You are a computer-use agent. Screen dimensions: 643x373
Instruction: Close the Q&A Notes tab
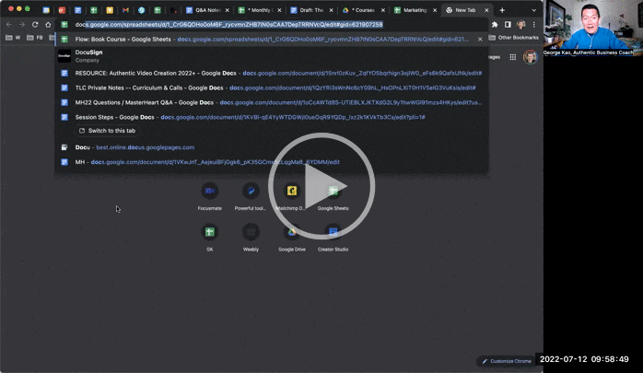(228, 10)
